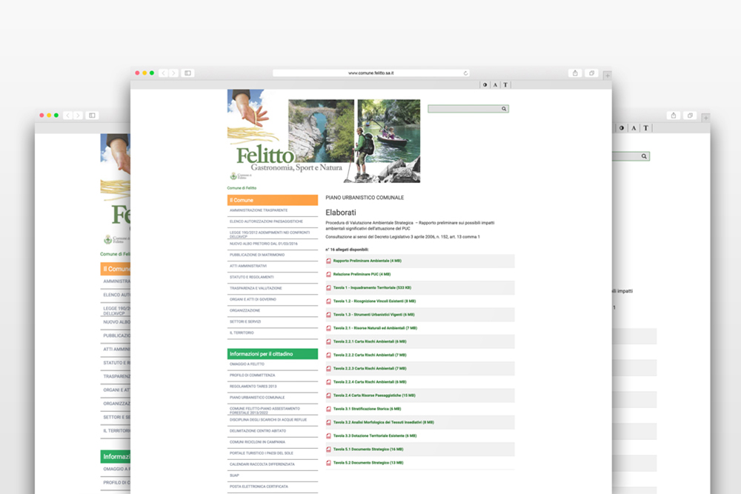Screen dimensions: 741x494
Task: Open 'Profilo di Committenza' menu item
Action: tap(253, 375)
